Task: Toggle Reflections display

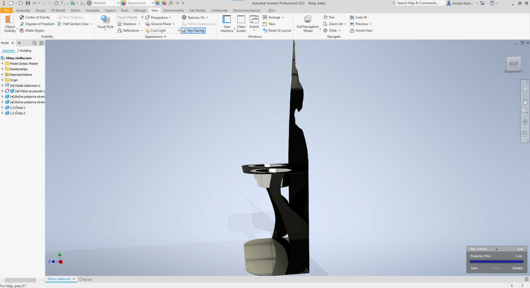Action: point(128,31)
